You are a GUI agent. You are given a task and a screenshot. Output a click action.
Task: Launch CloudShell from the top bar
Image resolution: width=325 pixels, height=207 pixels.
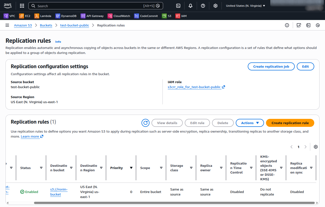tap(178, 6)
